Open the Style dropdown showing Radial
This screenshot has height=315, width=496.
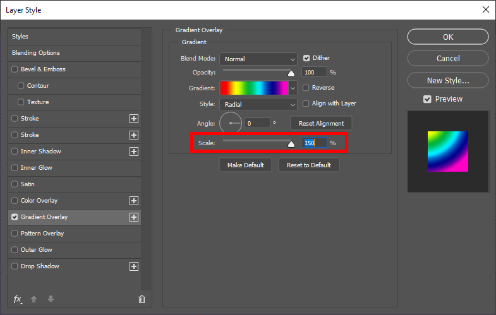(x=258, y=105)
